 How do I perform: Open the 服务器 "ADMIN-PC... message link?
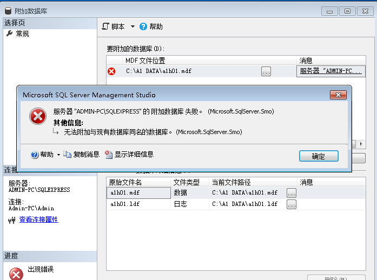(x=331, y=71)
